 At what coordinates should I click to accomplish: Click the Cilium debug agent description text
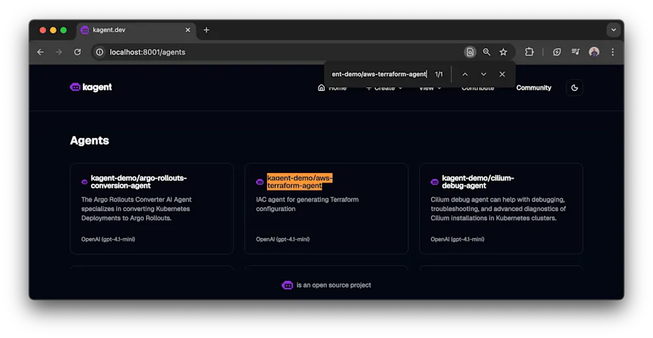[498, 209]
